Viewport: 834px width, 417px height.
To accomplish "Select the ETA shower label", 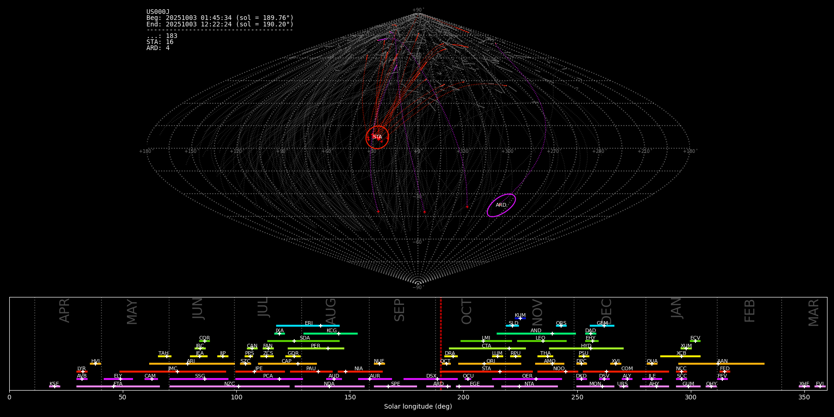I will (118, 384).
